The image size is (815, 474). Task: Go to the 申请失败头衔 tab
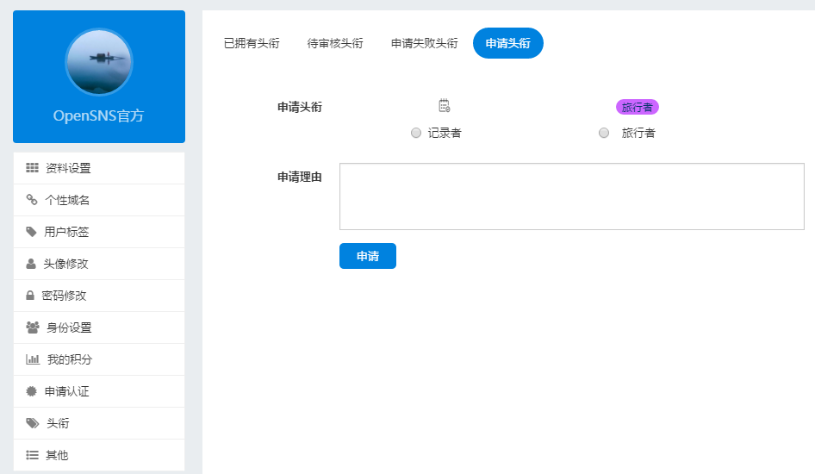tap(425, 43)
